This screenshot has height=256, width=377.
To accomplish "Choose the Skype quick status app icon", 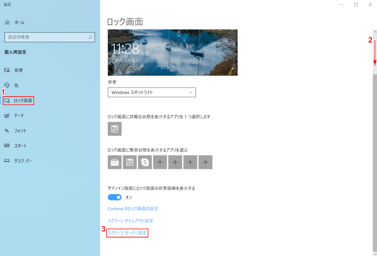I will (x=145, y=162).
